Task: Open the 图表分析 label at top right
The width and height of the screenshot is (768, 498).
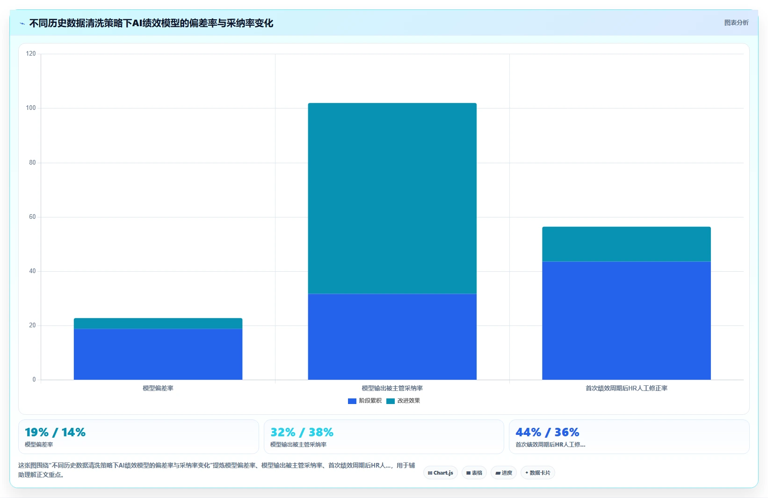Action: coord(736,22)
